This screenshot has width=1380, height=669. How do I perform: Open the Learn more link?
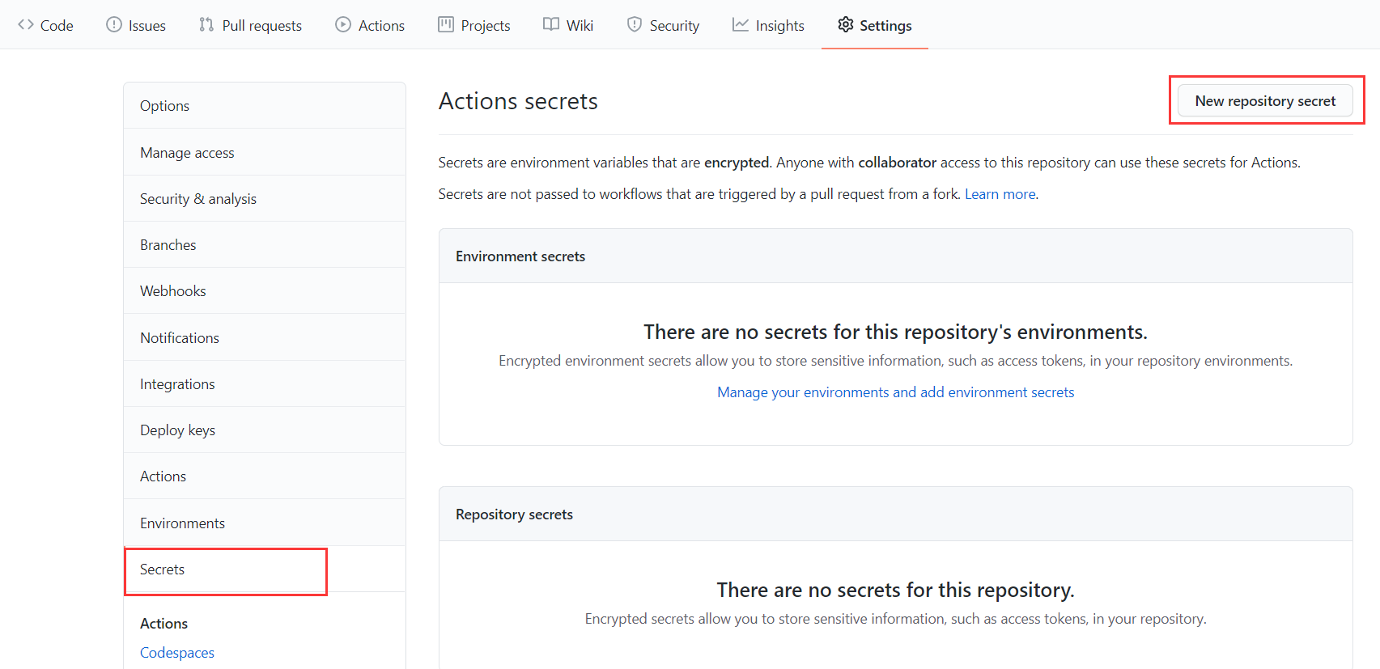point(1000,194)
